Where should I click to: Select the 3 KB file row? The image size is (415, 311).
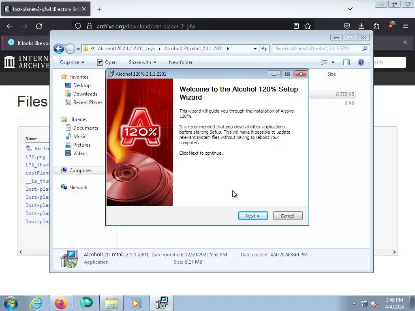point(332,102)
